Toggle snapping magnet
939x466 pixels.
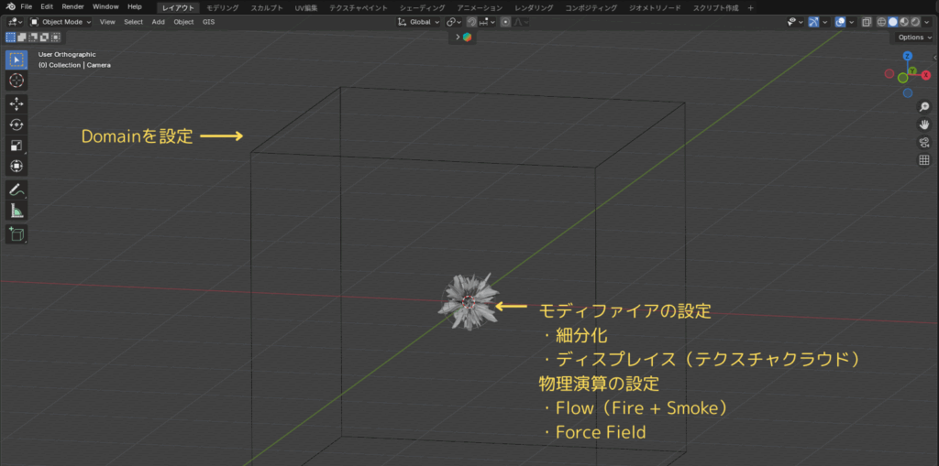coord(472,22)
